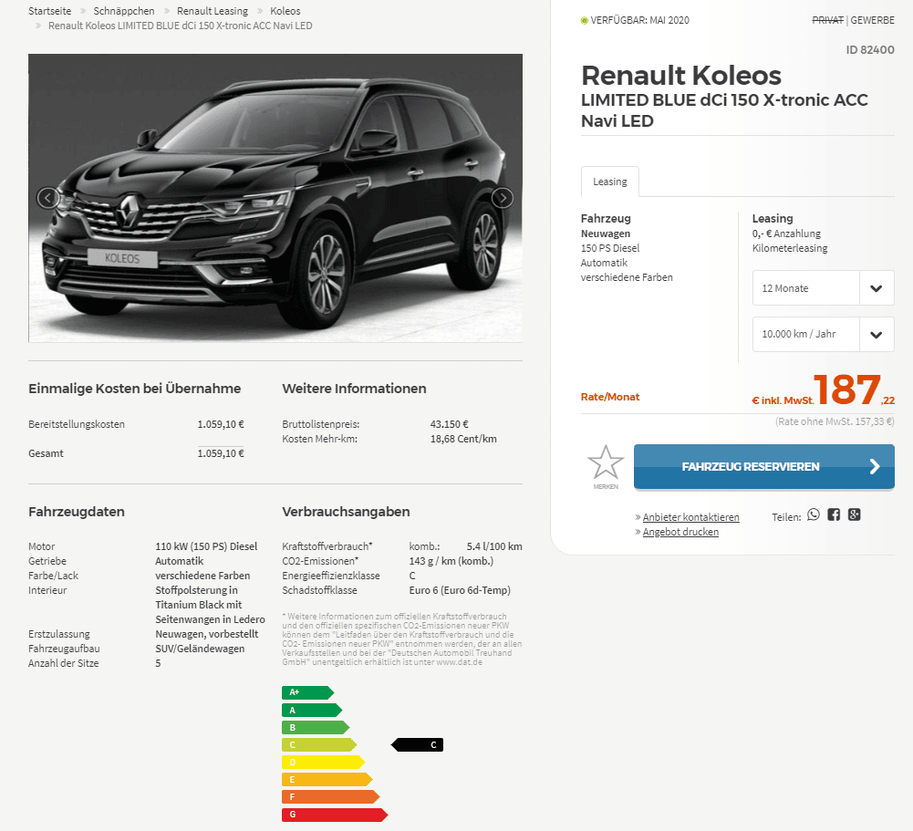Show next car image with right arrow
Viewport: 913px width, 831px height.
[x=503, y=198]
